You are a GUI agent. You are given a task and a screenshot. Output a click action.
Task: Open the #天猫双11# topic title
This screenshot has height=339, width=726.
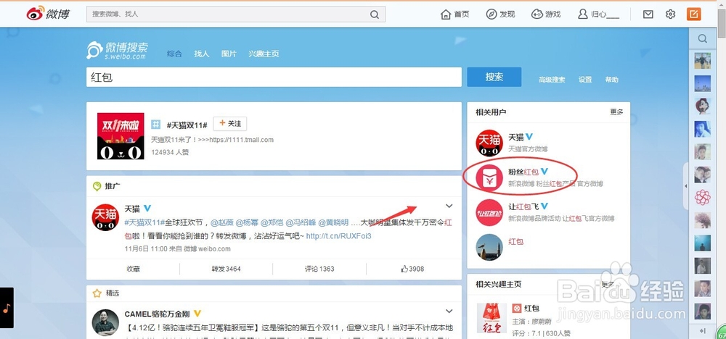coord(187,125)
